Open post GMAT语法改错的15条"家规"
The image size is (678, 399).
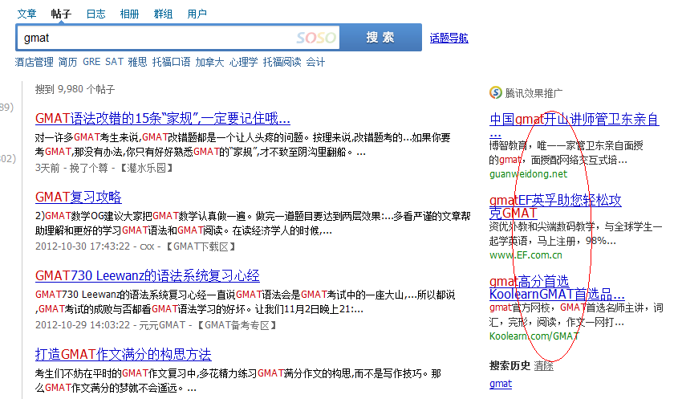pyautogui.click(x=163, y=118)
